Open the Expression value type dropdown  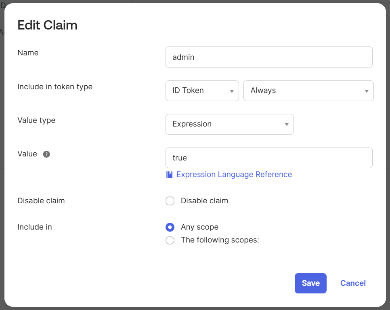pyautogui.click(x=230, y=124)
